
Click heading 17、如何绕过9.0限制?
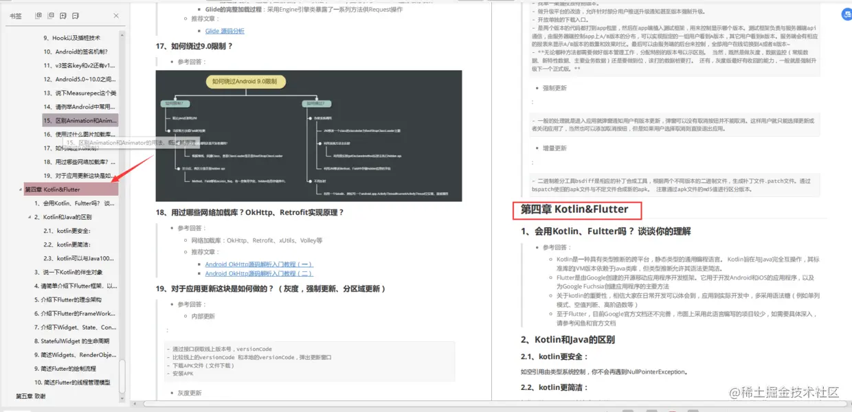194,47
